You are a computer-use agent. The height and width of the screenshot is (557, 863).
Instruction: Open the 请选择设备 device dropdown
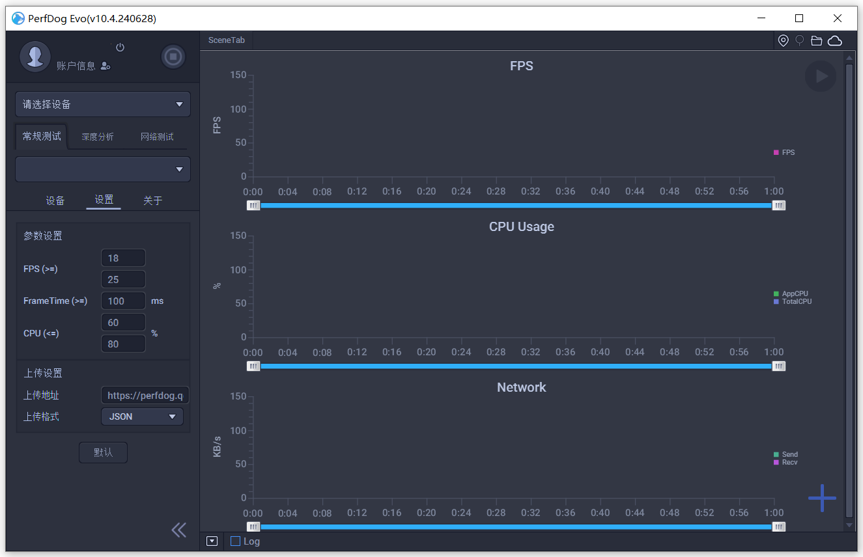[x=103, y=104]
